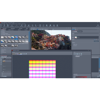
Task: Select the highlighted colorful LUT effect thumbnail
Action: [x=16, y=37]
